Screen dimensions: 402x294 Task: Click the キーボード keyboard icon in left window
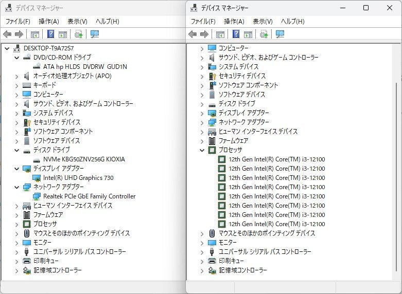point(27,85)
